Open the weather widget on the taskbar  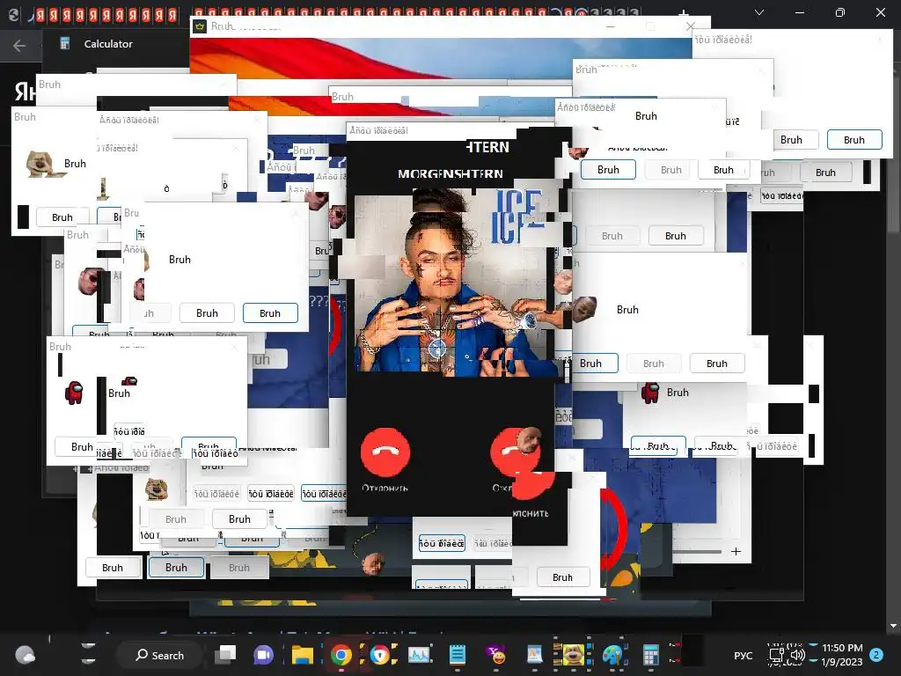[x=25, y=655]
